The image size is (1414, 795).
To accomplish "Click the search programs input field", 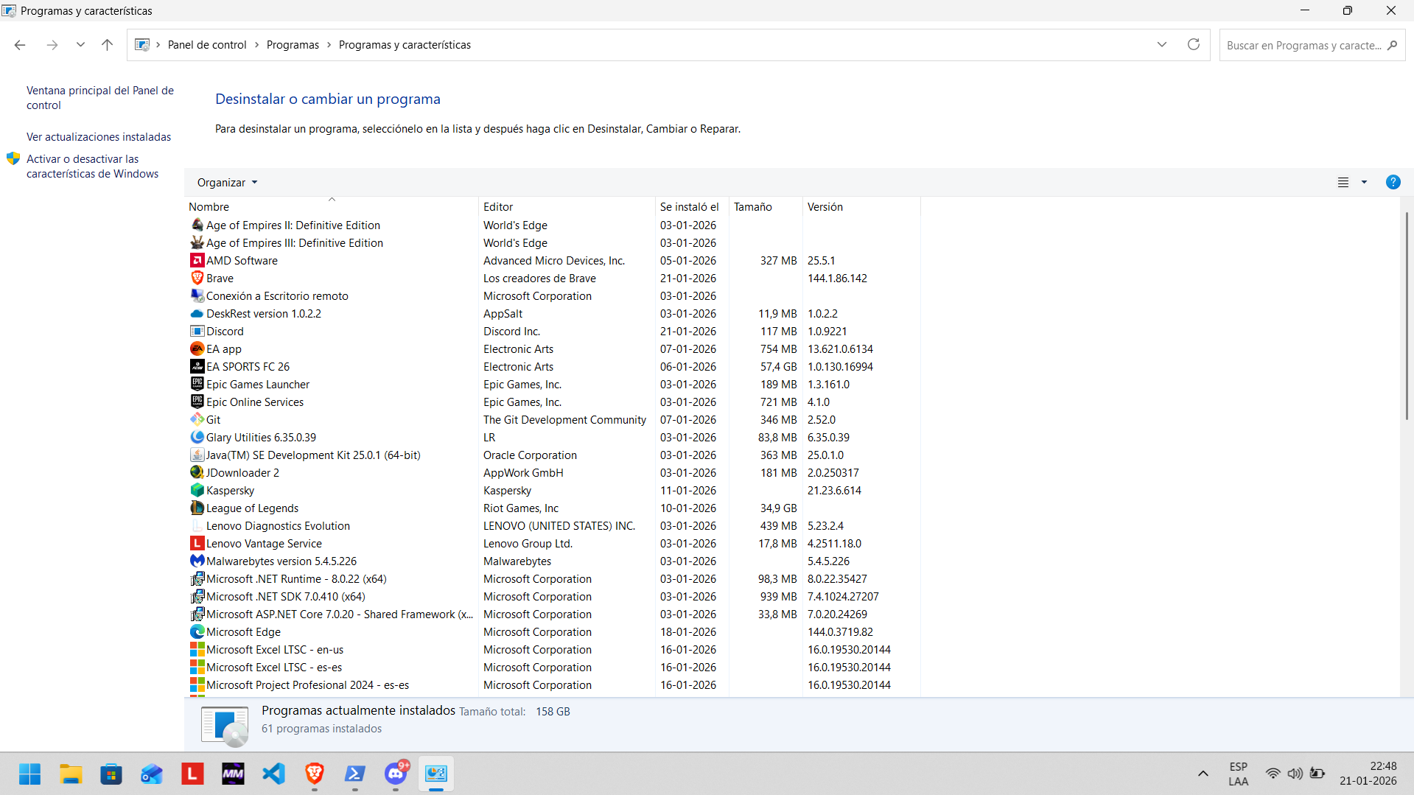I will [x=1303, y=45].
